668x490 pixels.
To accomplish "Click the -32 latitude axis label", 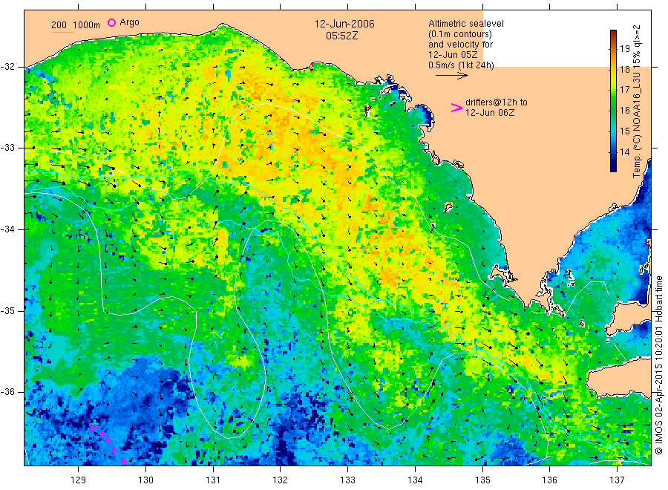I will click(x=7, y=67).
